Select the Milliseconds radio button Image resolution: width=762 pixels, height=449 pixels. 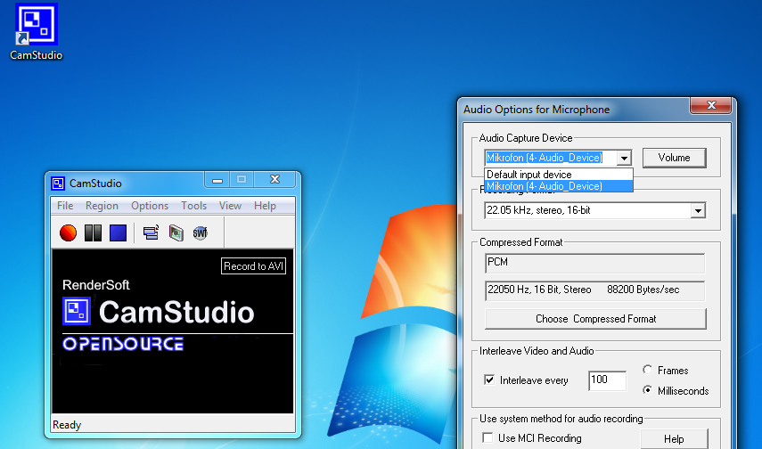coord(647,390)
